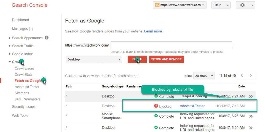Open Security Issues
This screenshot has width=265, height=132.
24,107
